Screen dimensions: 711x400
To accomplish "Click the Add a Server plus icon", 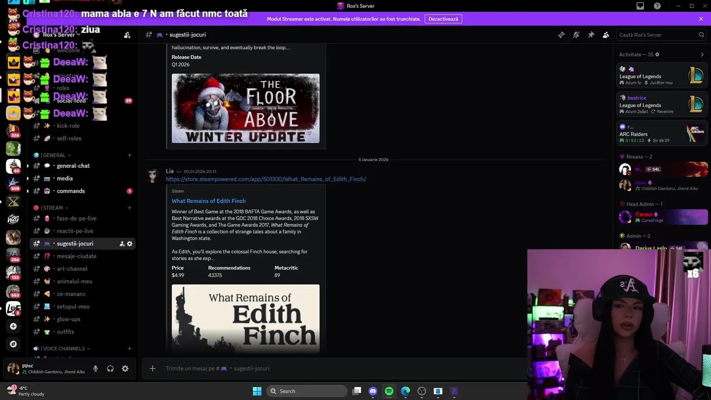I will click(x=13, y=326).
